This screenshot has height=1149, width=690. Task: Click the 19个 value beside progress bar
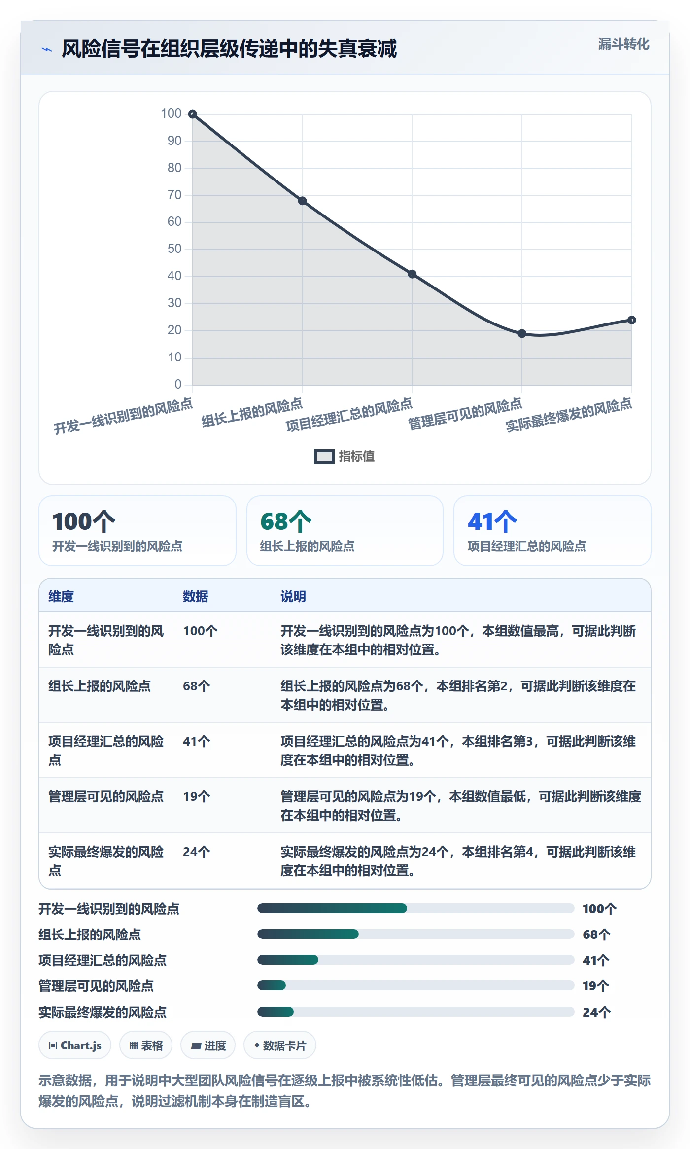[x=596, y=986]
